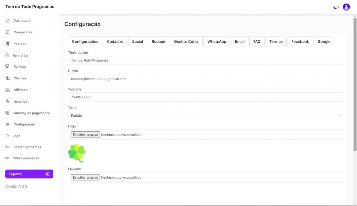Screen dimensions: 357x206
Task: Toggle dark mode with the moon icon
Action: click(x=336, y=7)
